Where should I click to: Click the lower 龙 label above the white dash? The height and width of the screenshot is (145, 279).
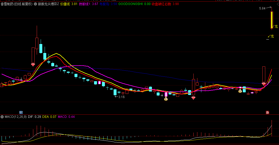click(272, 36)
